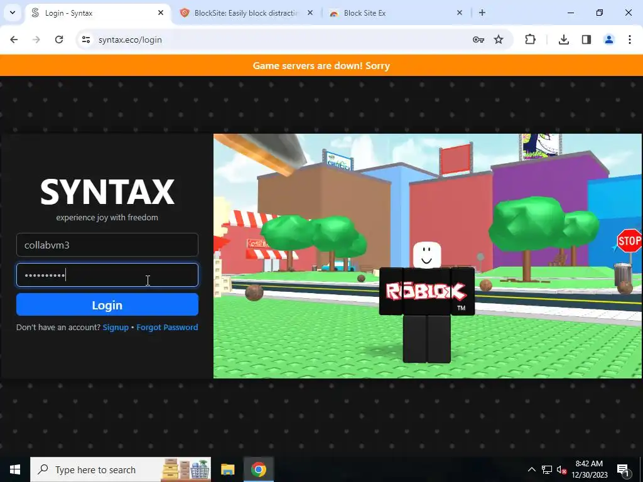This screenshot has width=643, height=482.
Task: Click the browser forward arrow
Action: click(36, 40)
